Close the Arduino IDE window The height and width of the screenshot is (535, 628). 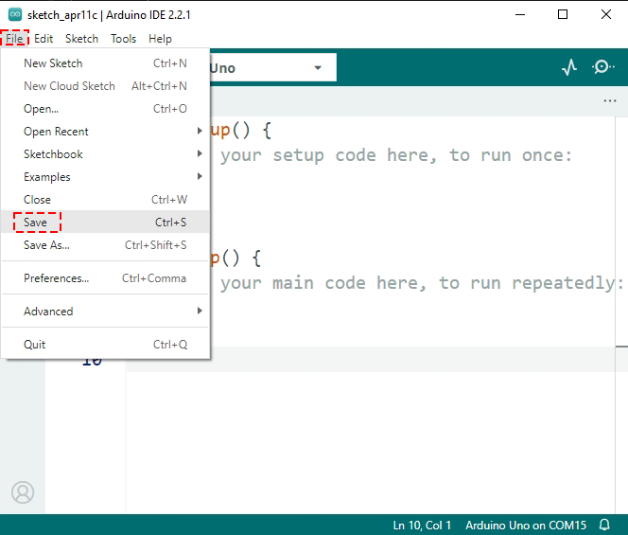[x=606, y=14]
